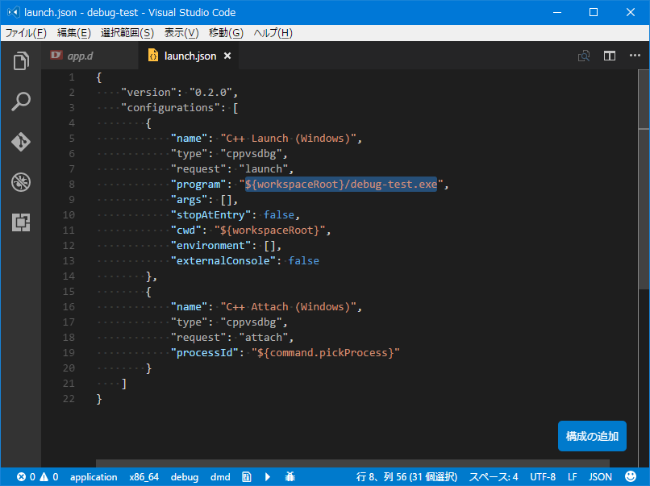Open the Explorer view in activity bar
Image resolution: width=650 pixels, height=486 pixels.
click(21, 61)
